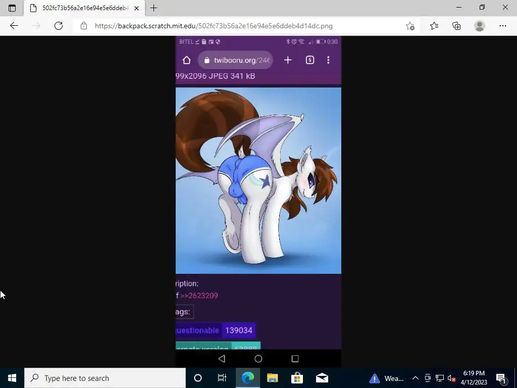Click the twibooru.org phone address bar
Image resolution: width=517 pixels, height=388 pixels.
[x=235, y=60]
